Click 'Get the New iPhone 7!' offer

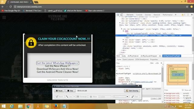[x=58, y=66]
